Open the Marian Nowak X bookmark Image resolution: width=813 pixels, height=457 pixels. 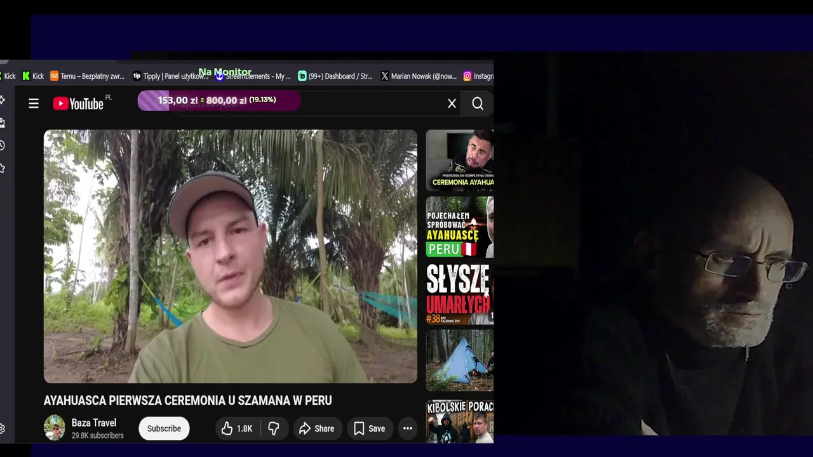point(419,76)
